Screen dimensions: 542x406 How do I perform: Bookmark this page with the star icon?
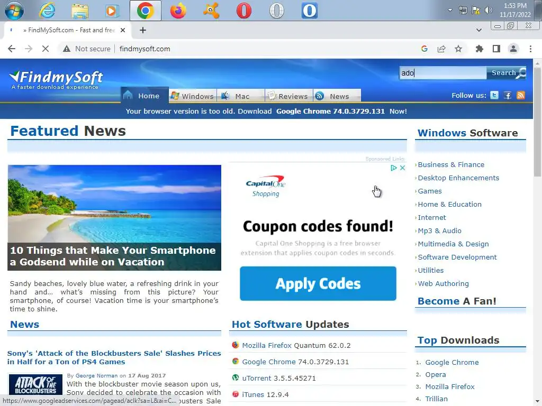tap(458, 49)
